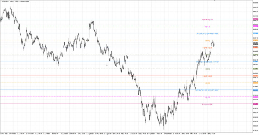
Task: Click the red price tag of D1[5/8] line
Action: click(x=256, y=76)
